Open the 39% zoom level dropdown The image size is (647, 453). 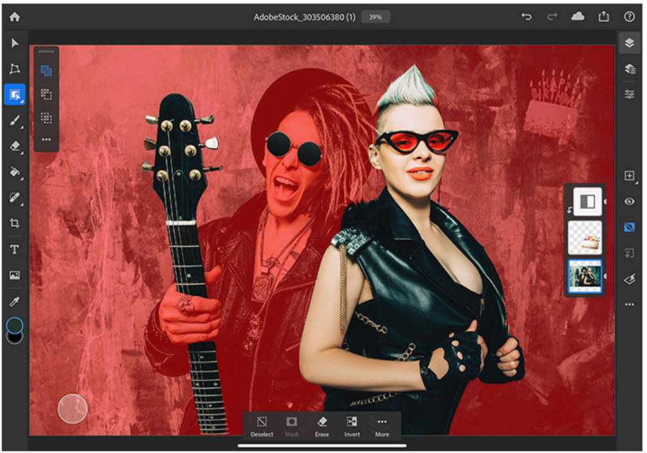tap(375, 17)
